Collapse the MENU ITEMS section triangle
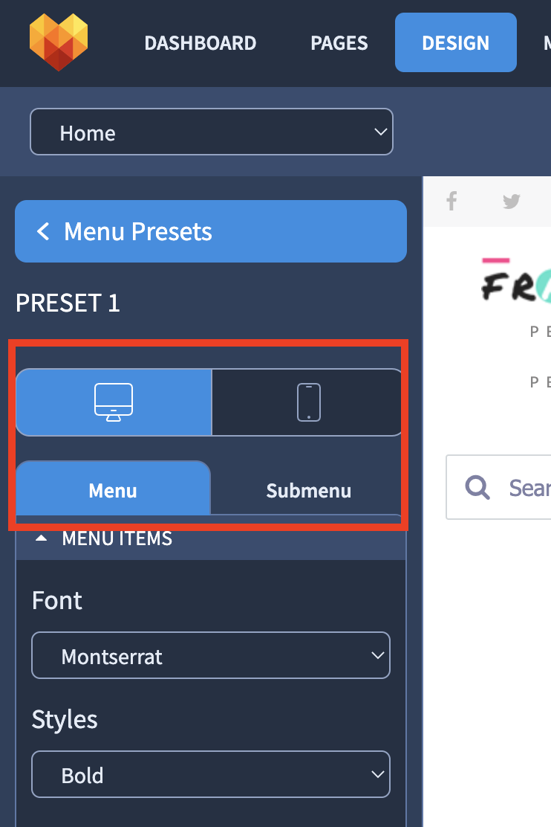Screen dimensions: 551x827 click(41, 538)
